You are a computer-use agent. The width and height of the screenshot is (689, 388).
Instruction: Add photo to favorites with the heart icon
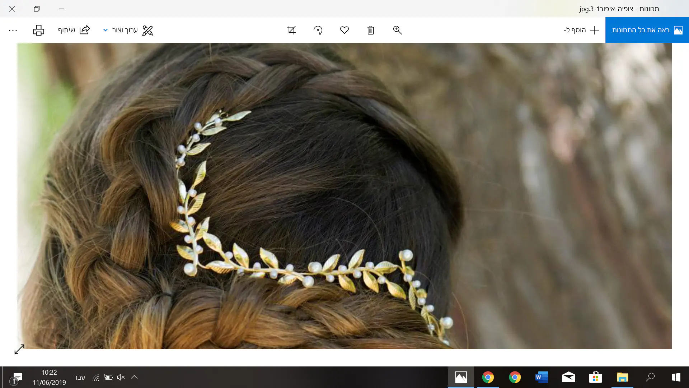click(x=344, y=30)
